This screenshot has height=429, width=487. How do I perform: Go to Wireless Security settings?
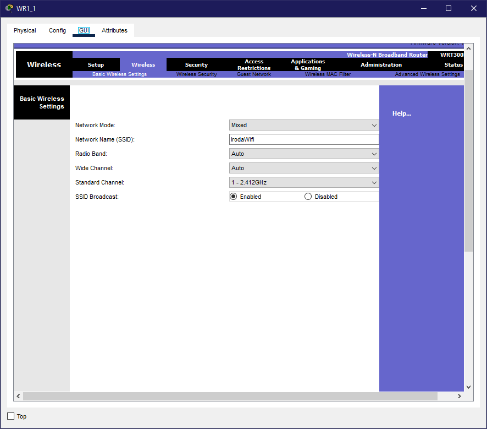[x=196, y=74]
